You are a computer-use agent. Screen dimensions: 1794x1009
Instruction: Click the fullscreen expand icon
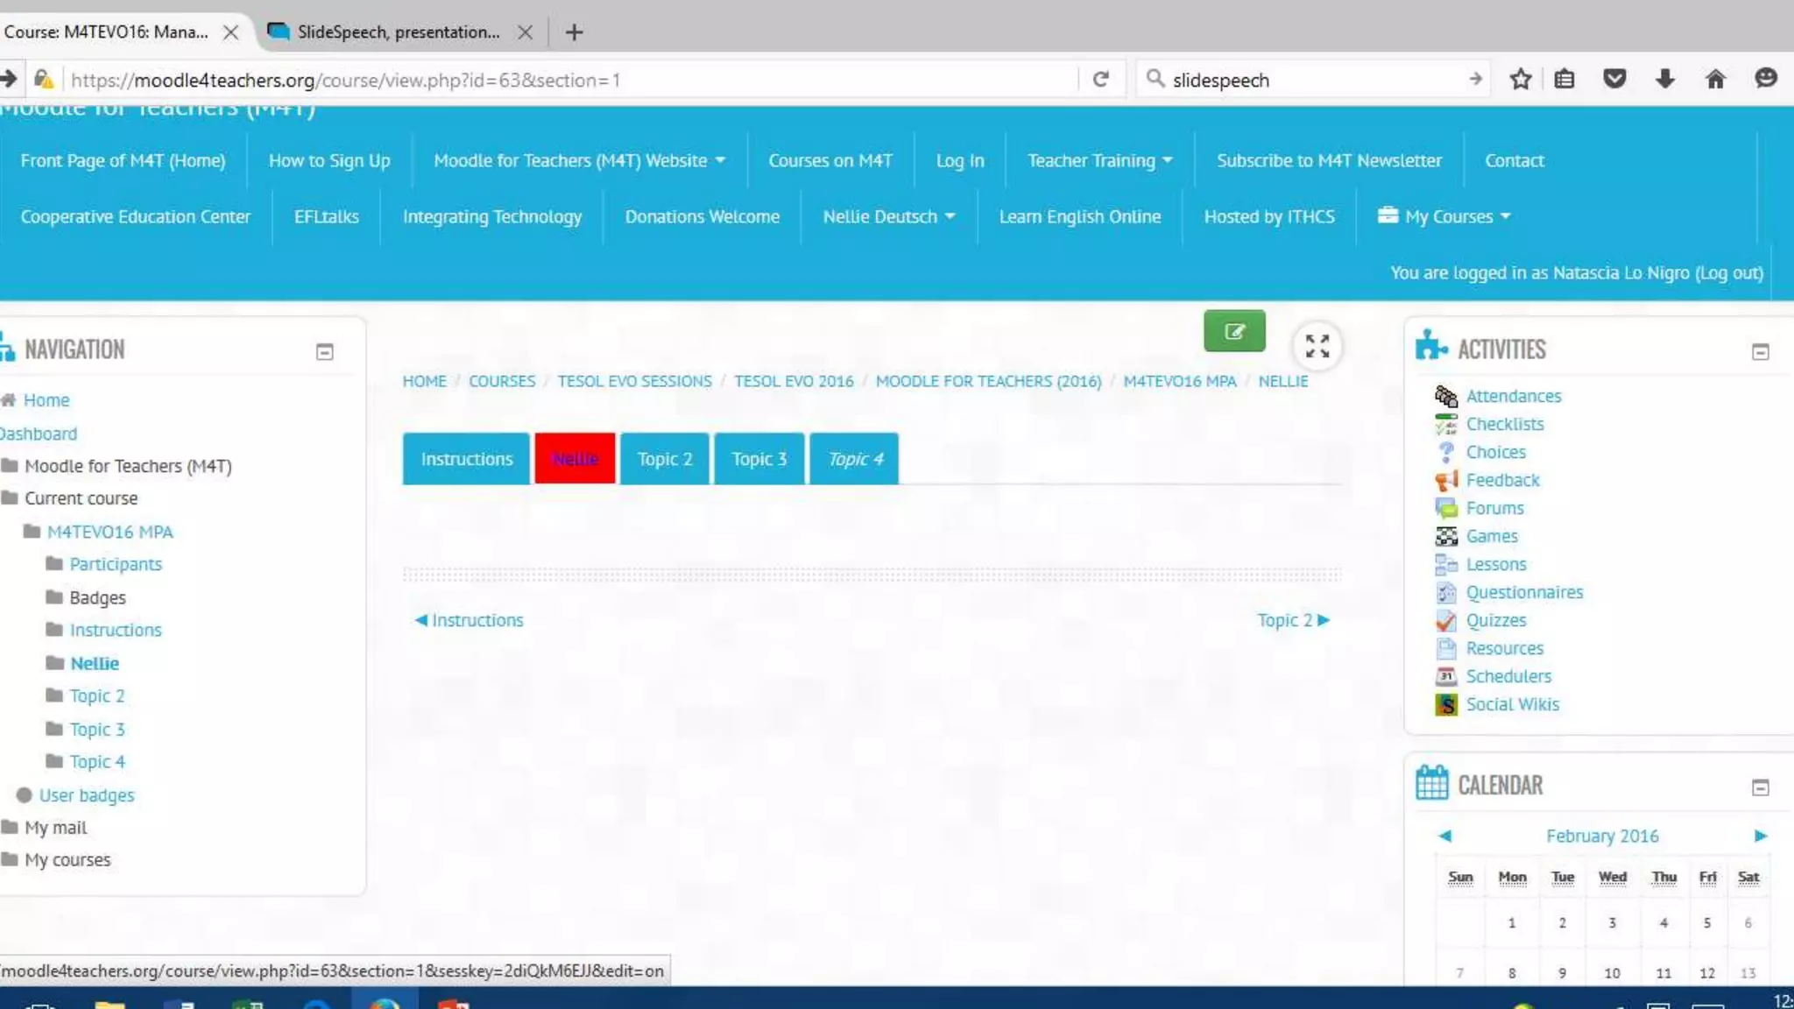point(1317,346)
